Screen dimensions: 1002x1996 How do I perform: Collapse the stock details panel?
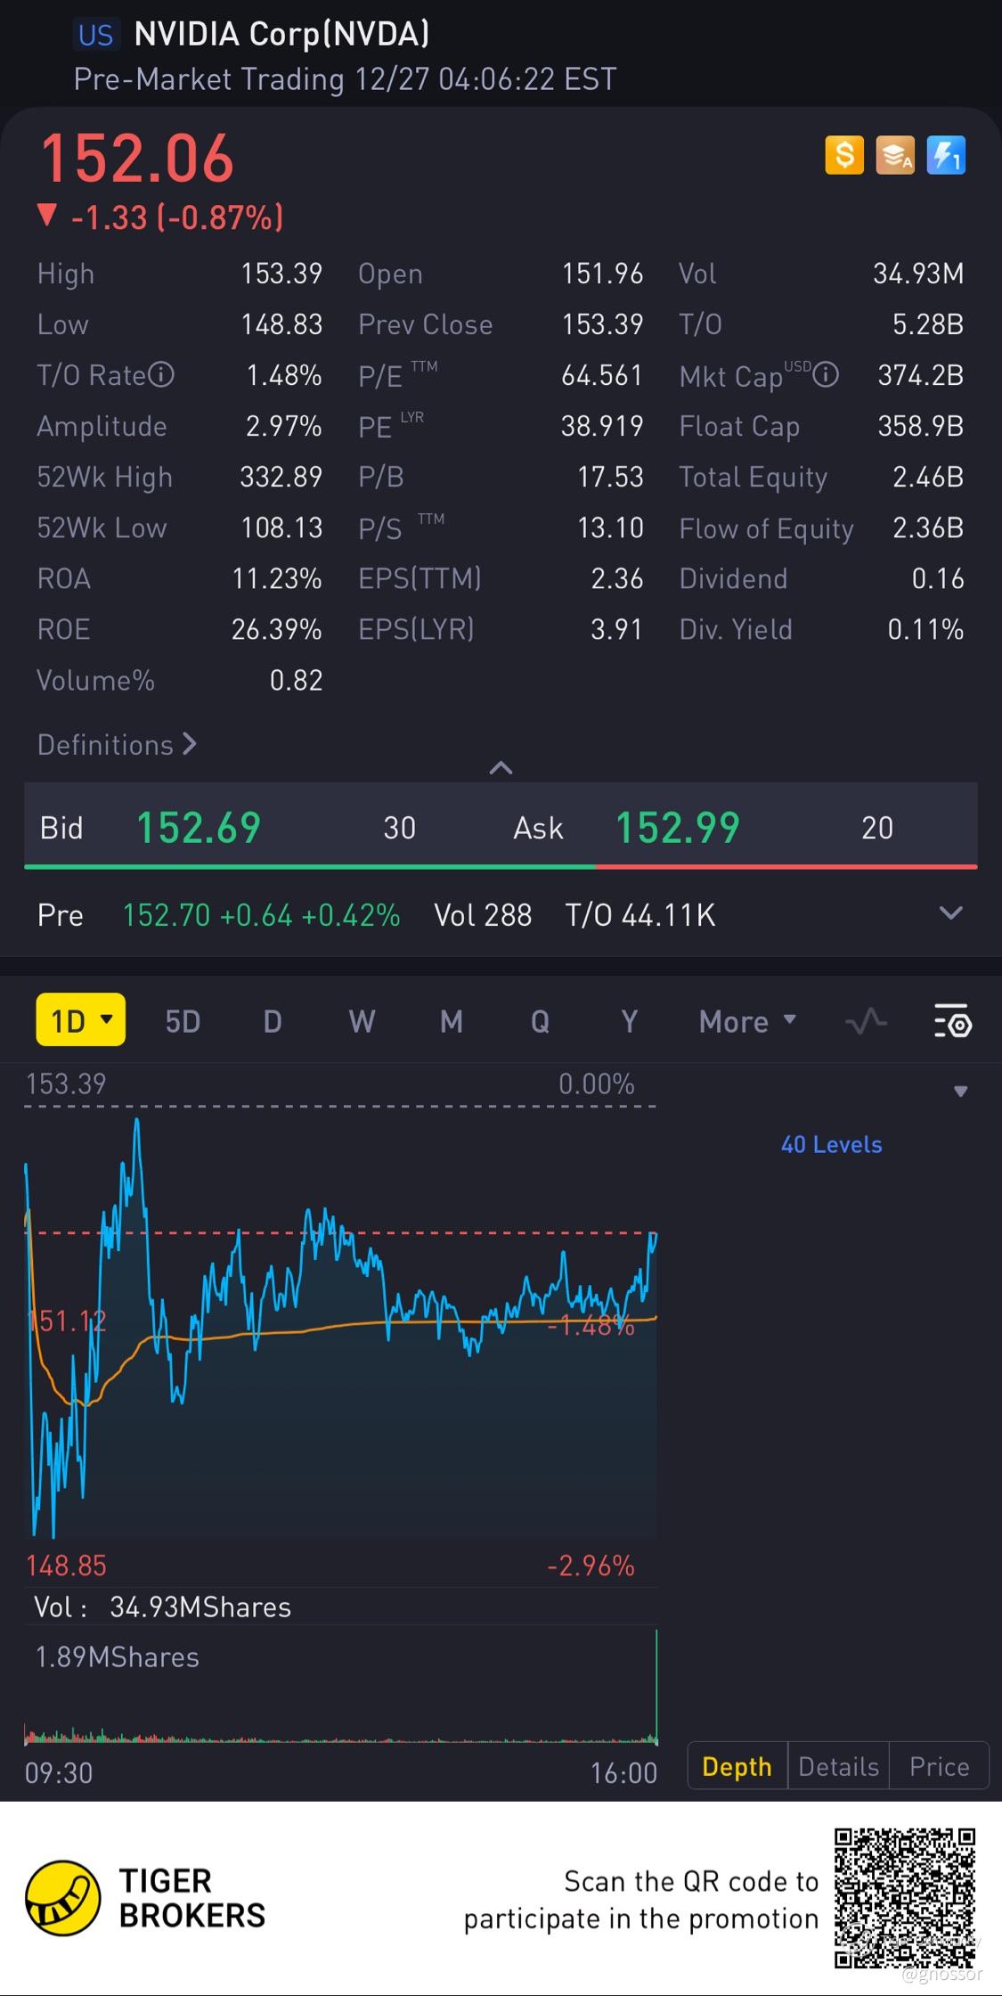tap(501, 767)
